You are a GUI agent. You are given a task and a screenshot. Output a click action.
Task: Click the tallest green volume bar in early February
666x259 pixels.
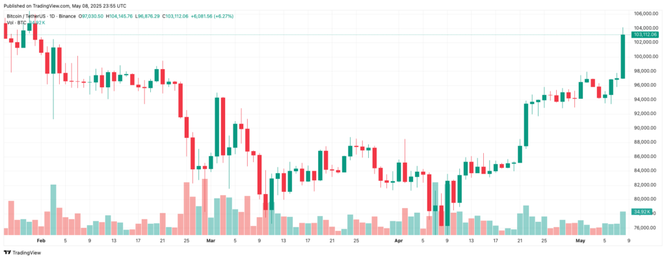coord(53,210)
